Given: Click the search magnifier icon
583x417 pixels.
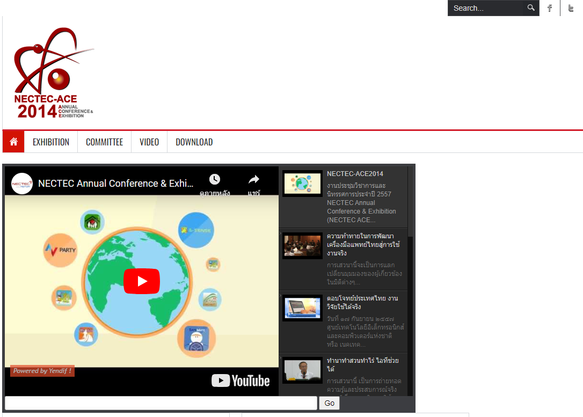Looking at the screenshot, I should click(531, 8).
